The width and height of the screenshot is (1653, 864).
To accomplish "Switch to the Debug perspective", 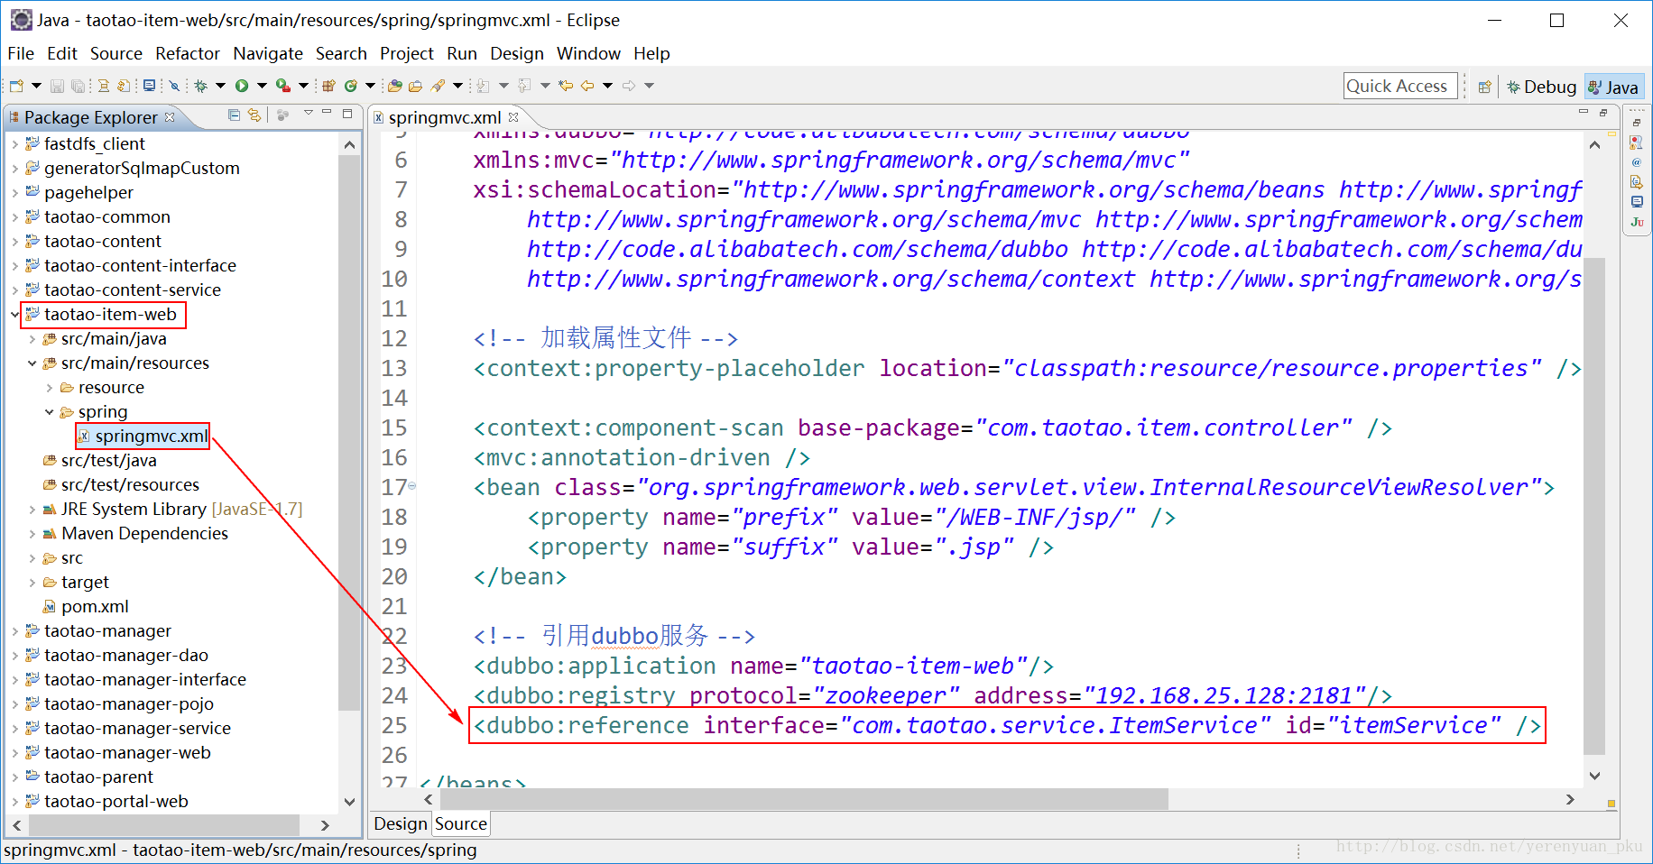I will [x=1542, y=87].
